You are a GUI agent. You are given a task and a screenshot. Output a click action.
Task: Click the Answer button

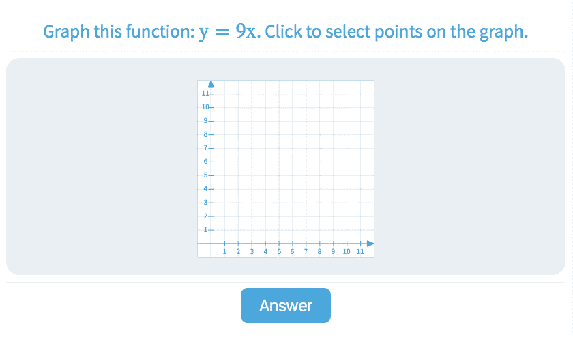click(x=285, y=305)
